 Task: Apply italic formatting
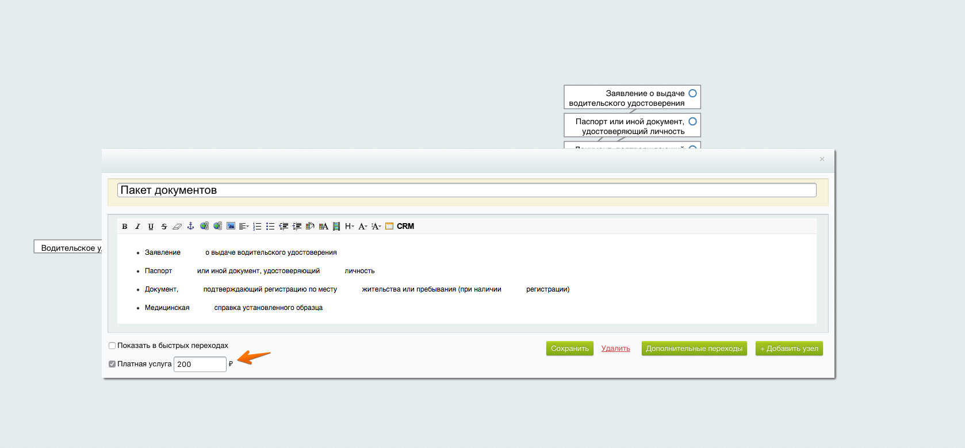pos(137,227)
